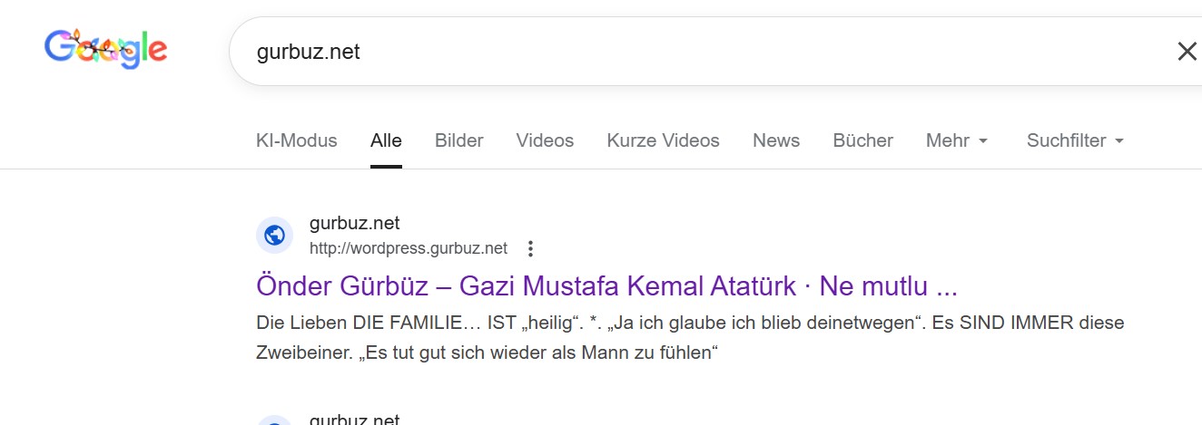1202x425 pixels.
Task: Click the Google holiday logo
Action: pos(105,50)
